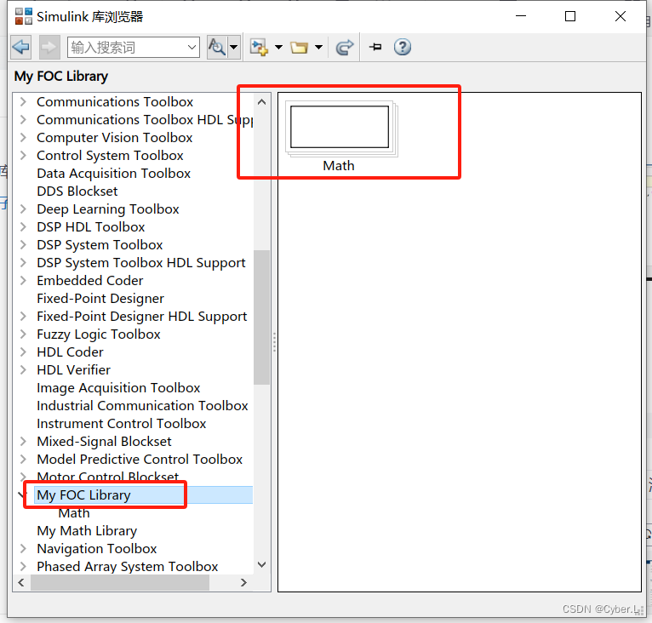Expand Mixed-Signal Blockset node
This screenshot has height=623, width=652.
click(x=23, y=441)
